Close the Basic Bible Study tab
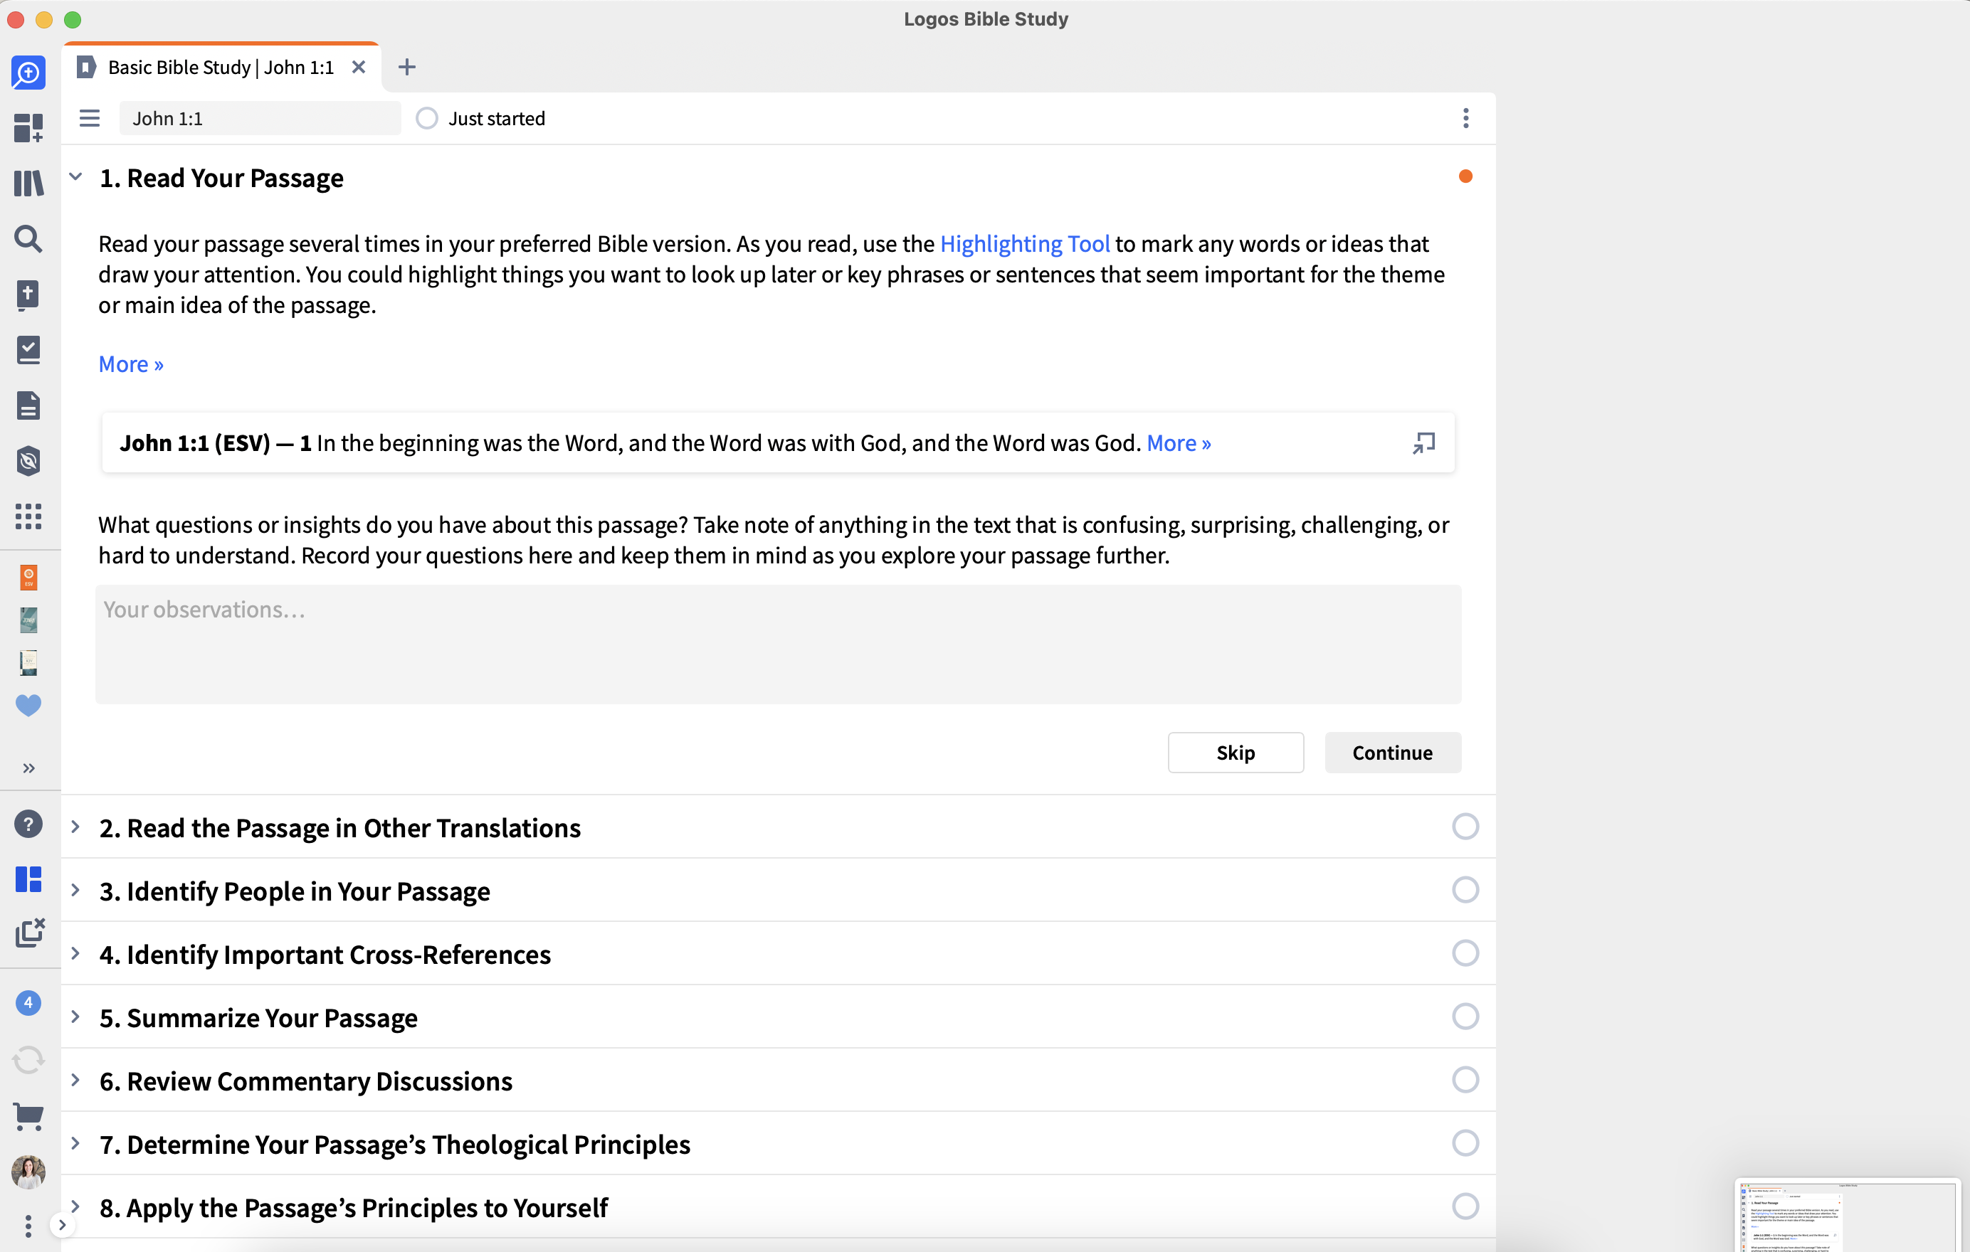1970x1252 pixels. coord(358,67)
